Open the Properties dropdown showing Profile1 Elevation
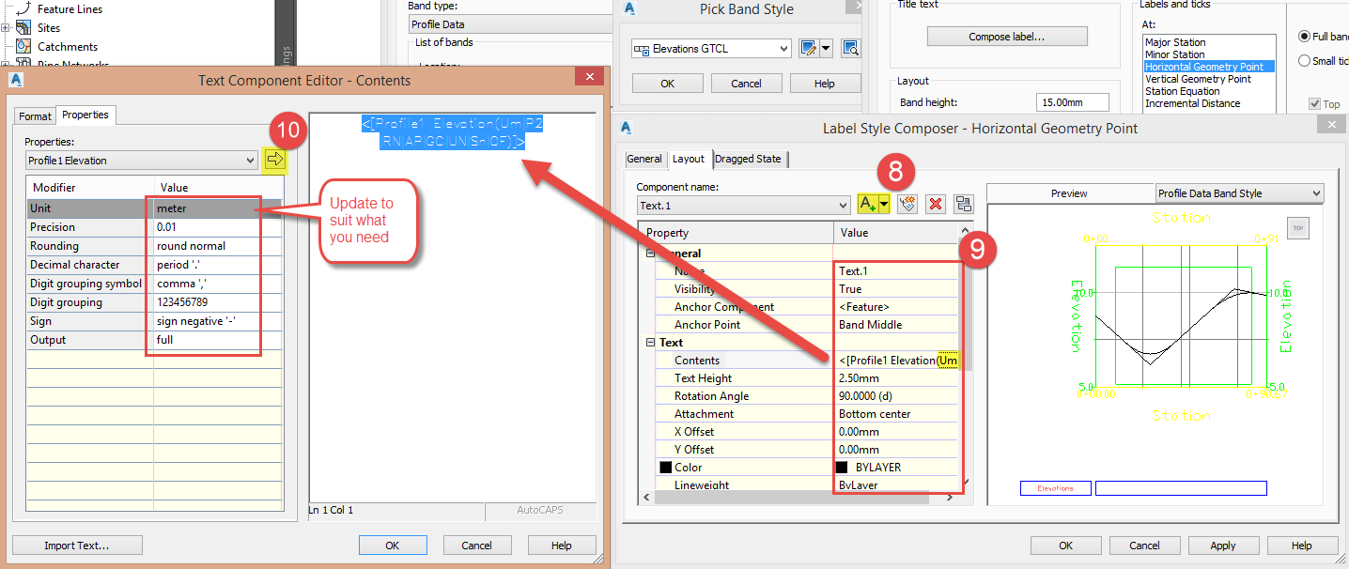The width and height of the screenshot is (1349, 569). click(x=249, y=161)
